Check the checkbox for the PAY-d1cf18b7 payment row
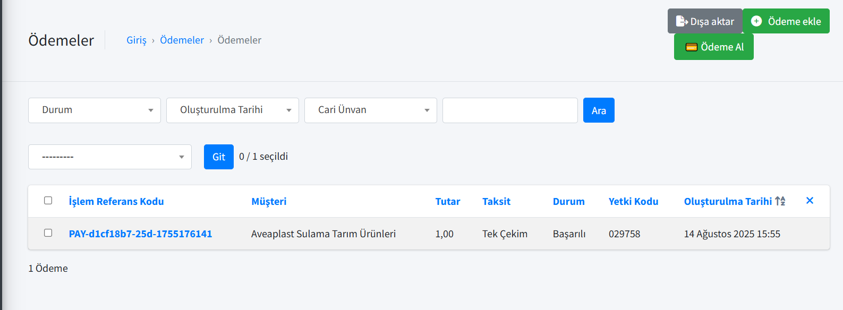 48,233
